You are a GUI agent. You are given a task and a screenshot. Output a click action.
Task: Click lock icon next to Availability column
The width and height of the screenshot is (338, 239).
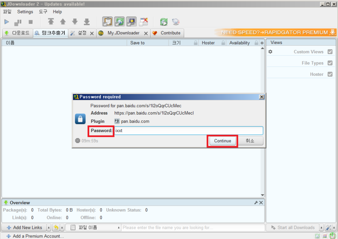[x=256, y=43]
